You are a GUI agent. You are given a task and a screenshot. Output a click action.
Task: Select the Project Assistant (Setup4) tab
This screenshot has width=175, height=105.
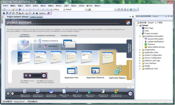18,17
